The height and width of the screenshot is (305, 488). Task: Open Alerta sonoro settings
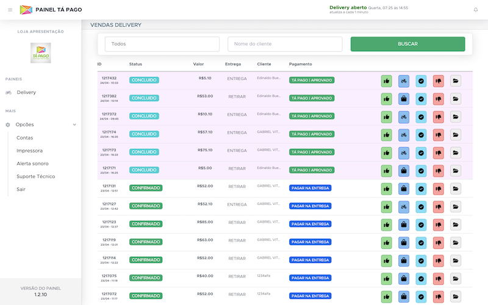(x=32, y=163)
